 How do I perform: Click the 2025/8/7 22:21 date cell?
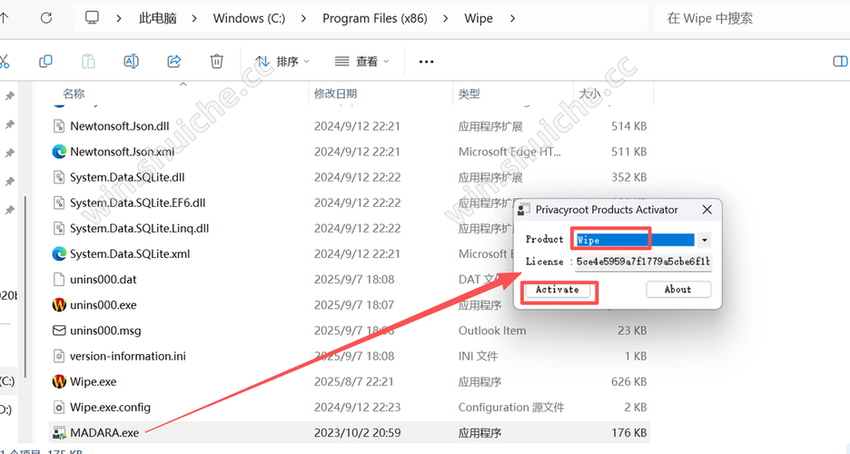[x=353, y=382]
